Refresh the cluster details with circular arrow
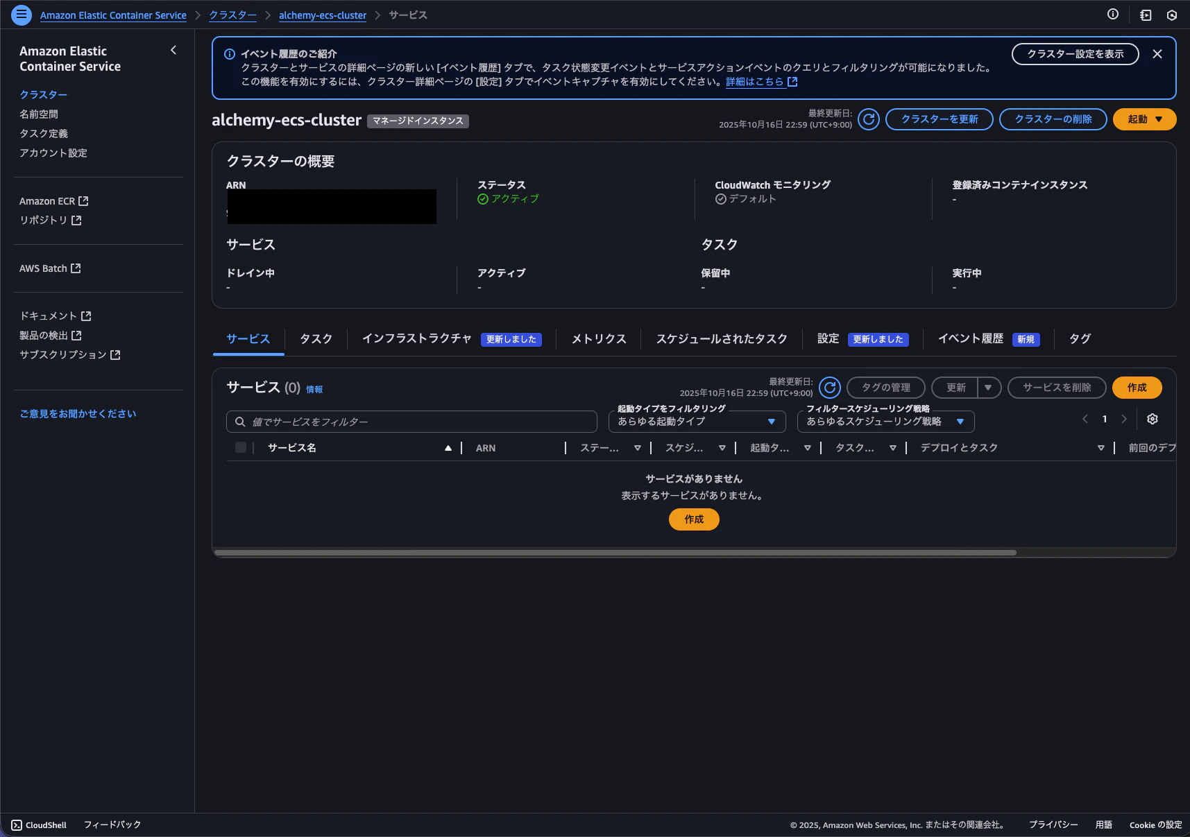 click(x=869, y=119)
